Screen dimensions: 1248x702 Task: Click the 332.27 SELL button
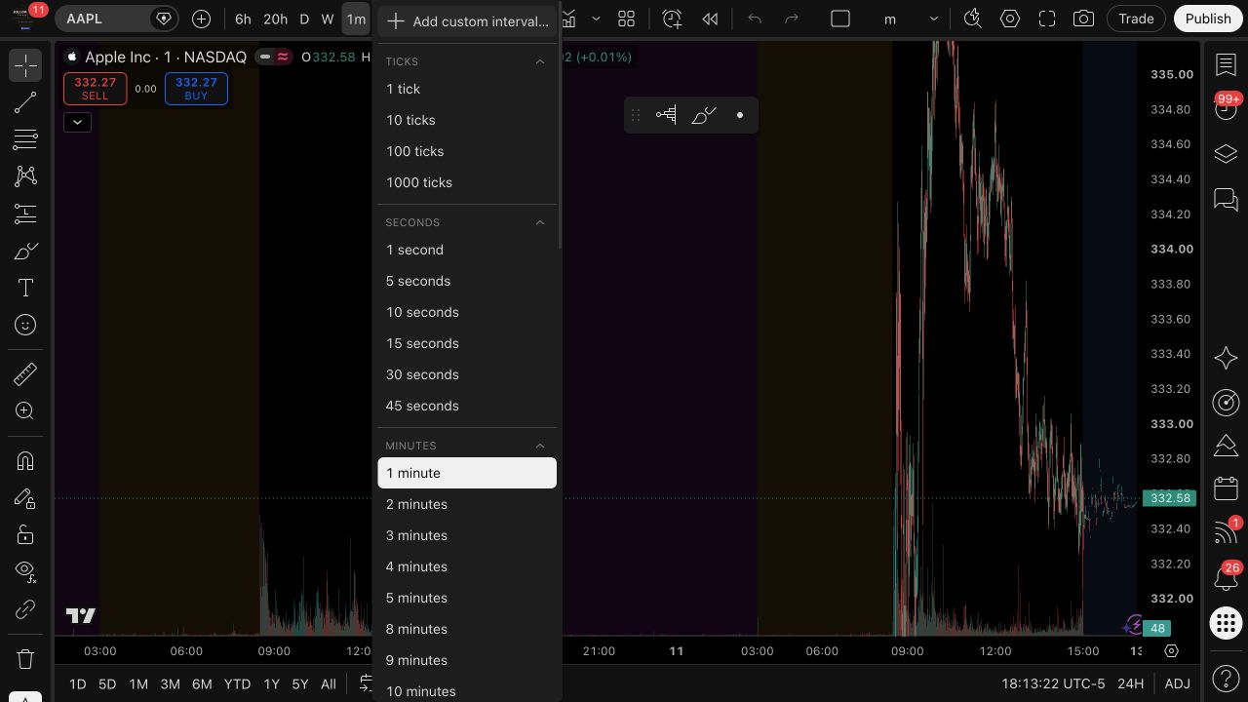click(x=95, y=89)
